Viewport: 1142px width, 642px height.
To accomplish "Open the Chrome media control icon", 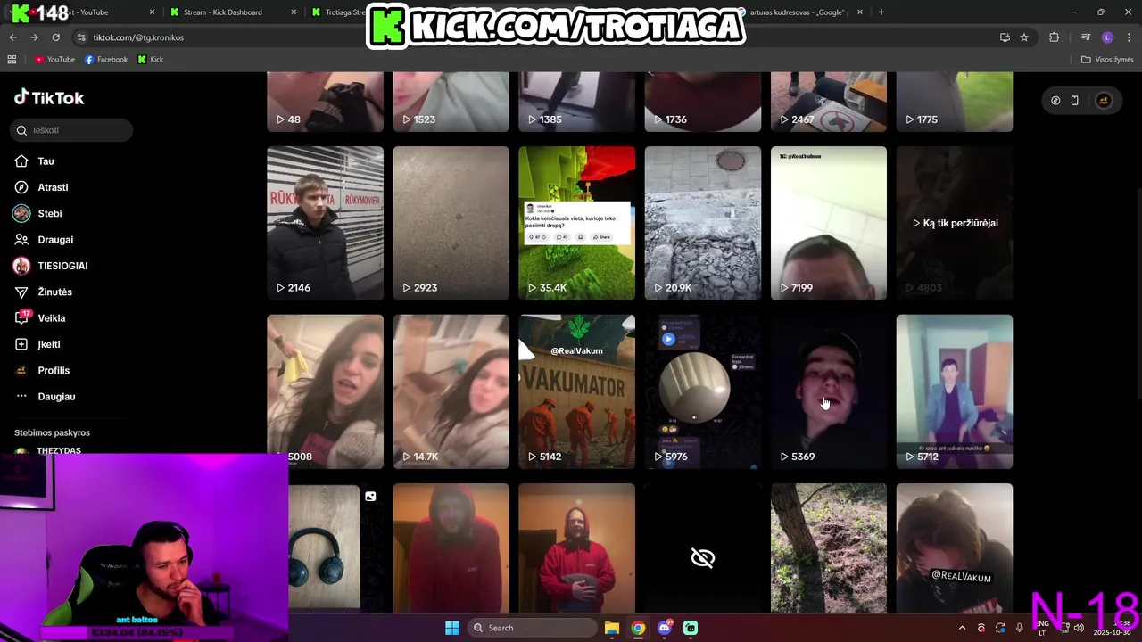I will (x=1086, y=37).
